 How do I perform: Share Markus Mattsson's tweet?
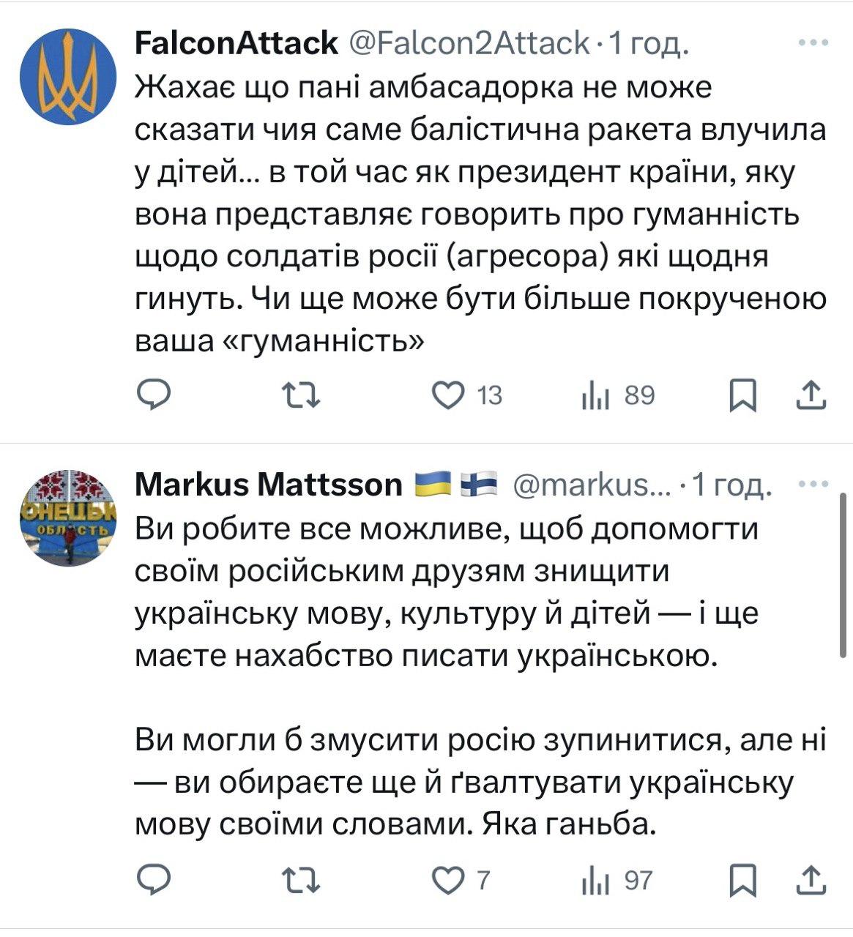click(x=811, y=880)
